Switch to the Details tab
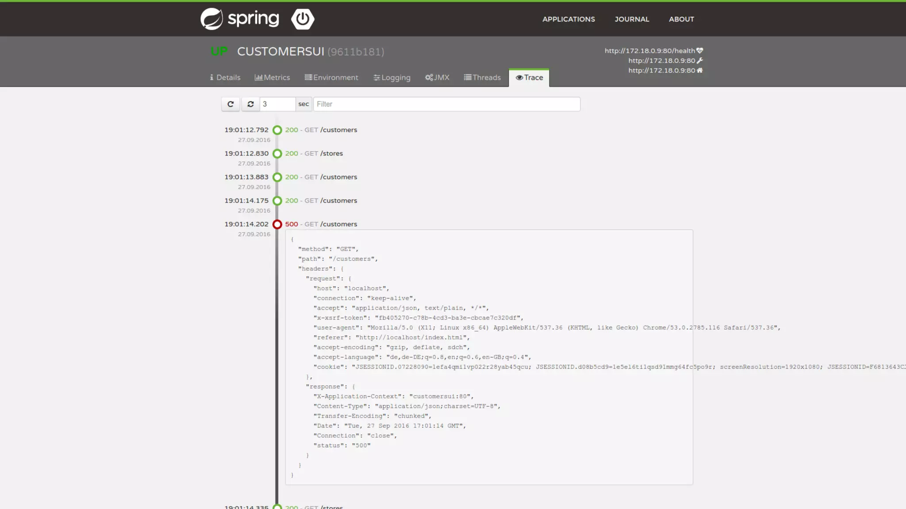 225,78
